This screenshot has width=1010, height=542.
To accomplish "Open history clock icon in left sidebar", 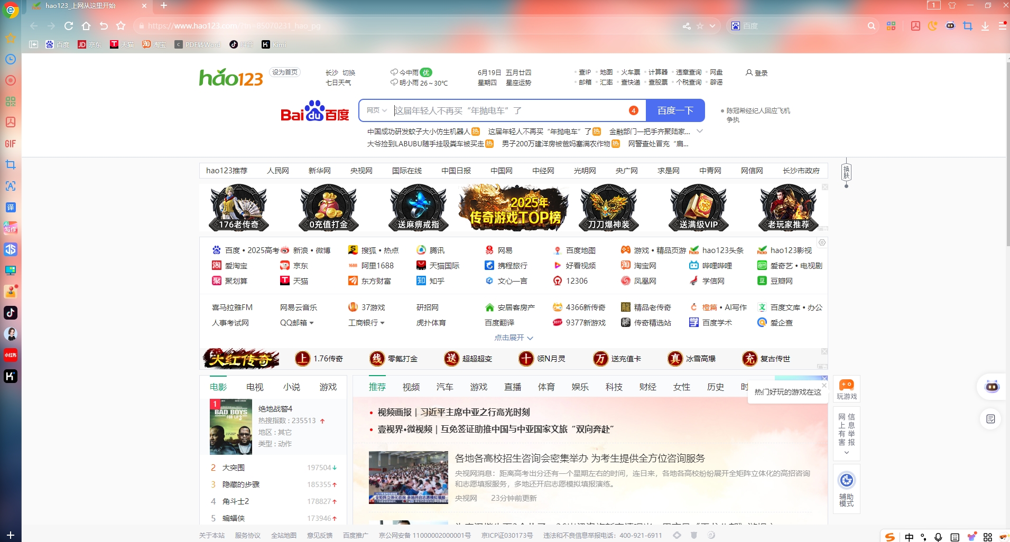I will 11,59.
